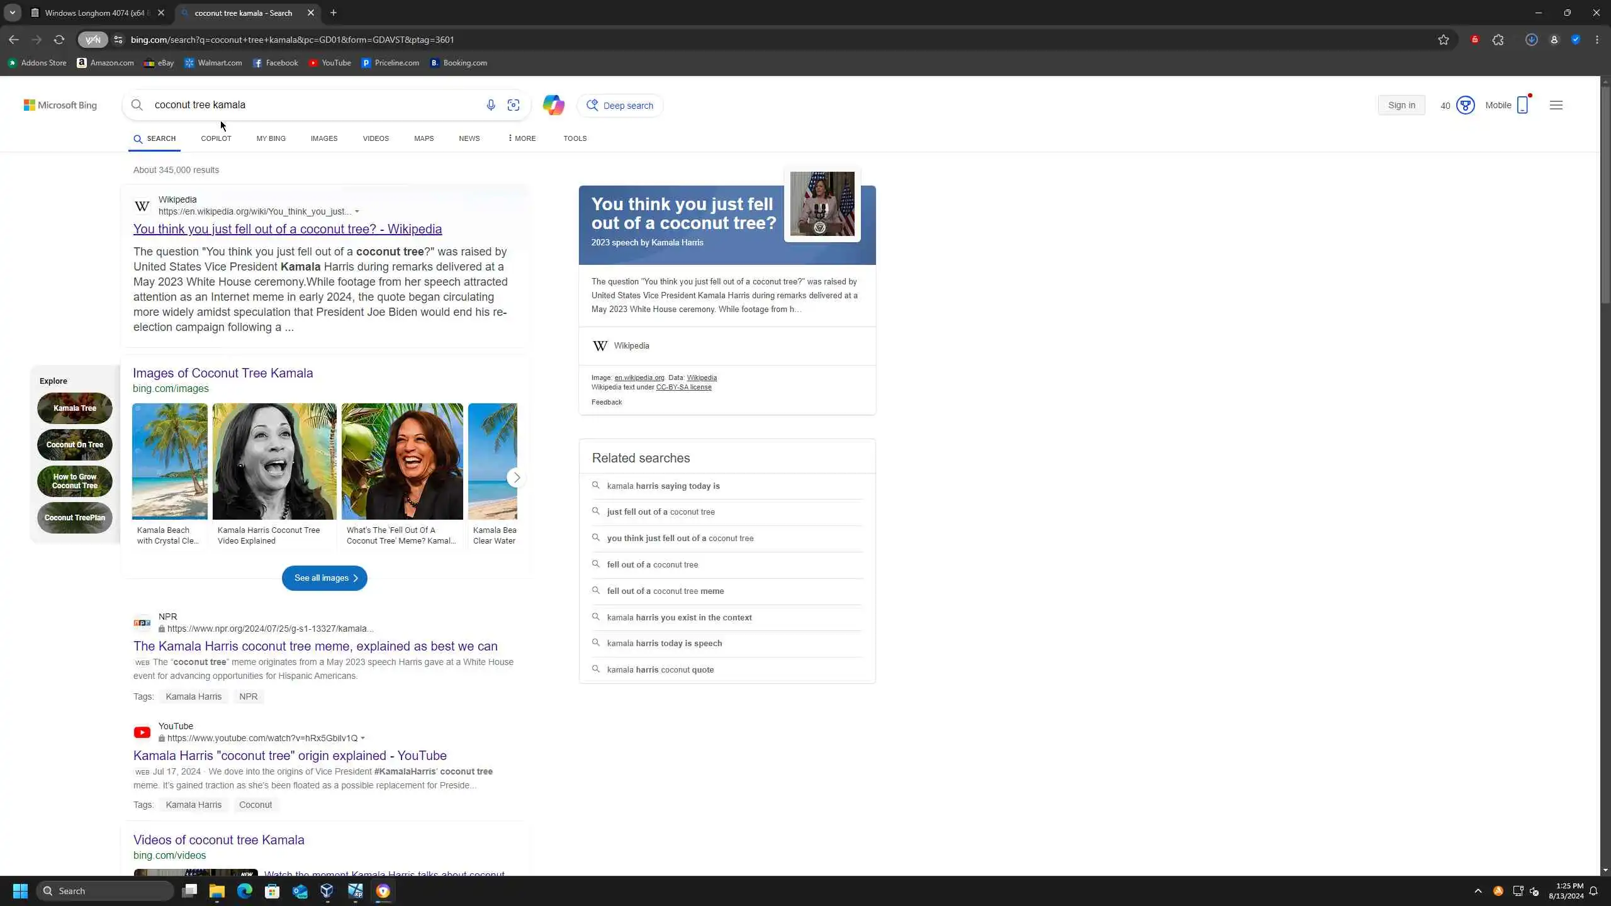Bookmark this page with star icon
This screenshot has width=1611, height=906.
click(1443, 40)
